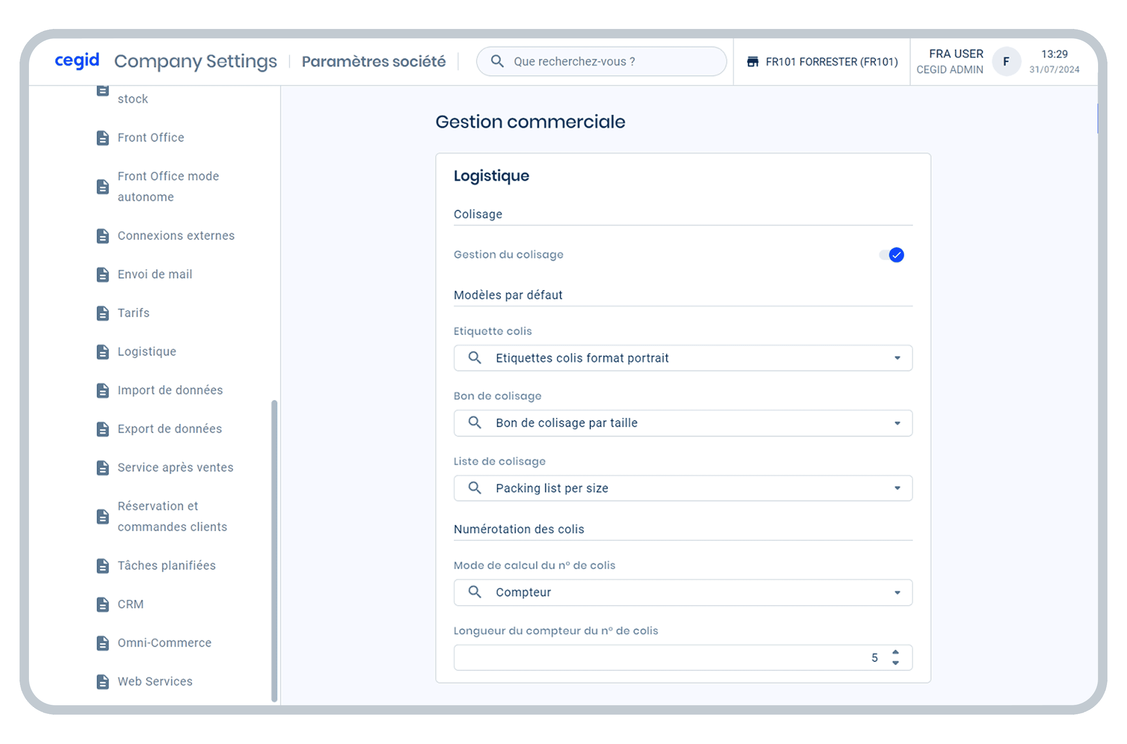1127x744 pixels.
Task: Click the Omni-Commerce document icon
Action: click(103, 644)
